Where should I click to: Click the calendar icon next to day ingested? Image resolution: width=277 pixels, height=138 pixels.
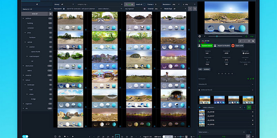[145, 9]
